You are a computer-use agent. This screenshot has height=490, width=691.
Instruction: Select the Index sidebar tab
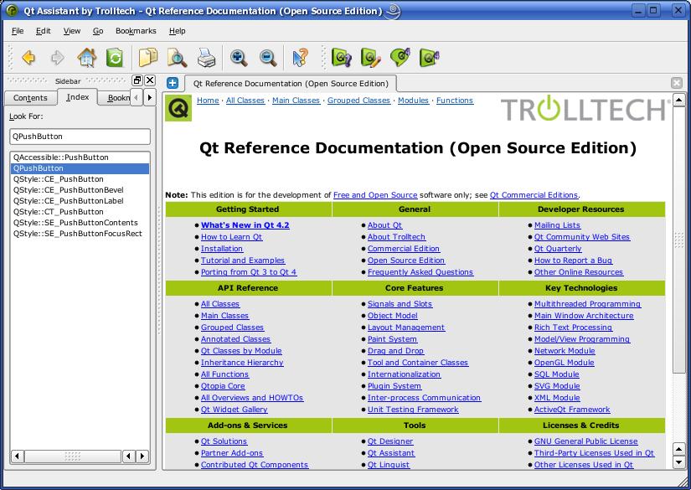click(78, 97)
